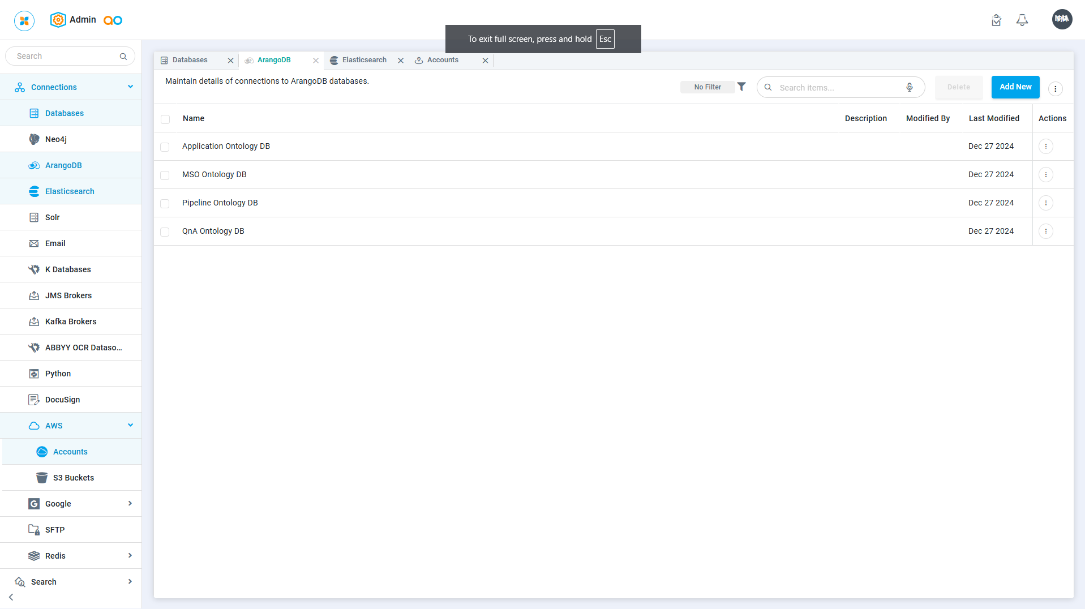Click the Add New button

(1015, 87)
